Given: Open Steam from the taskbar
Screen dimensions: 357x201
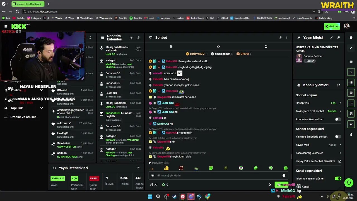Looking at the screenshot, I should point(175,197).
